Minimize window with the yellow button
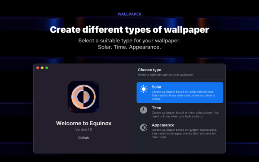 [42, 68]
